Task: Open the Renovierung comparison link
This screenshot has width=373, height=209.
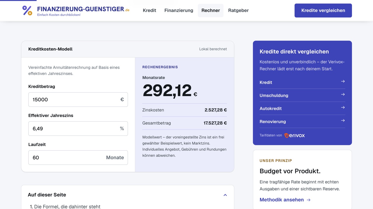Action: tap(302, 121)
